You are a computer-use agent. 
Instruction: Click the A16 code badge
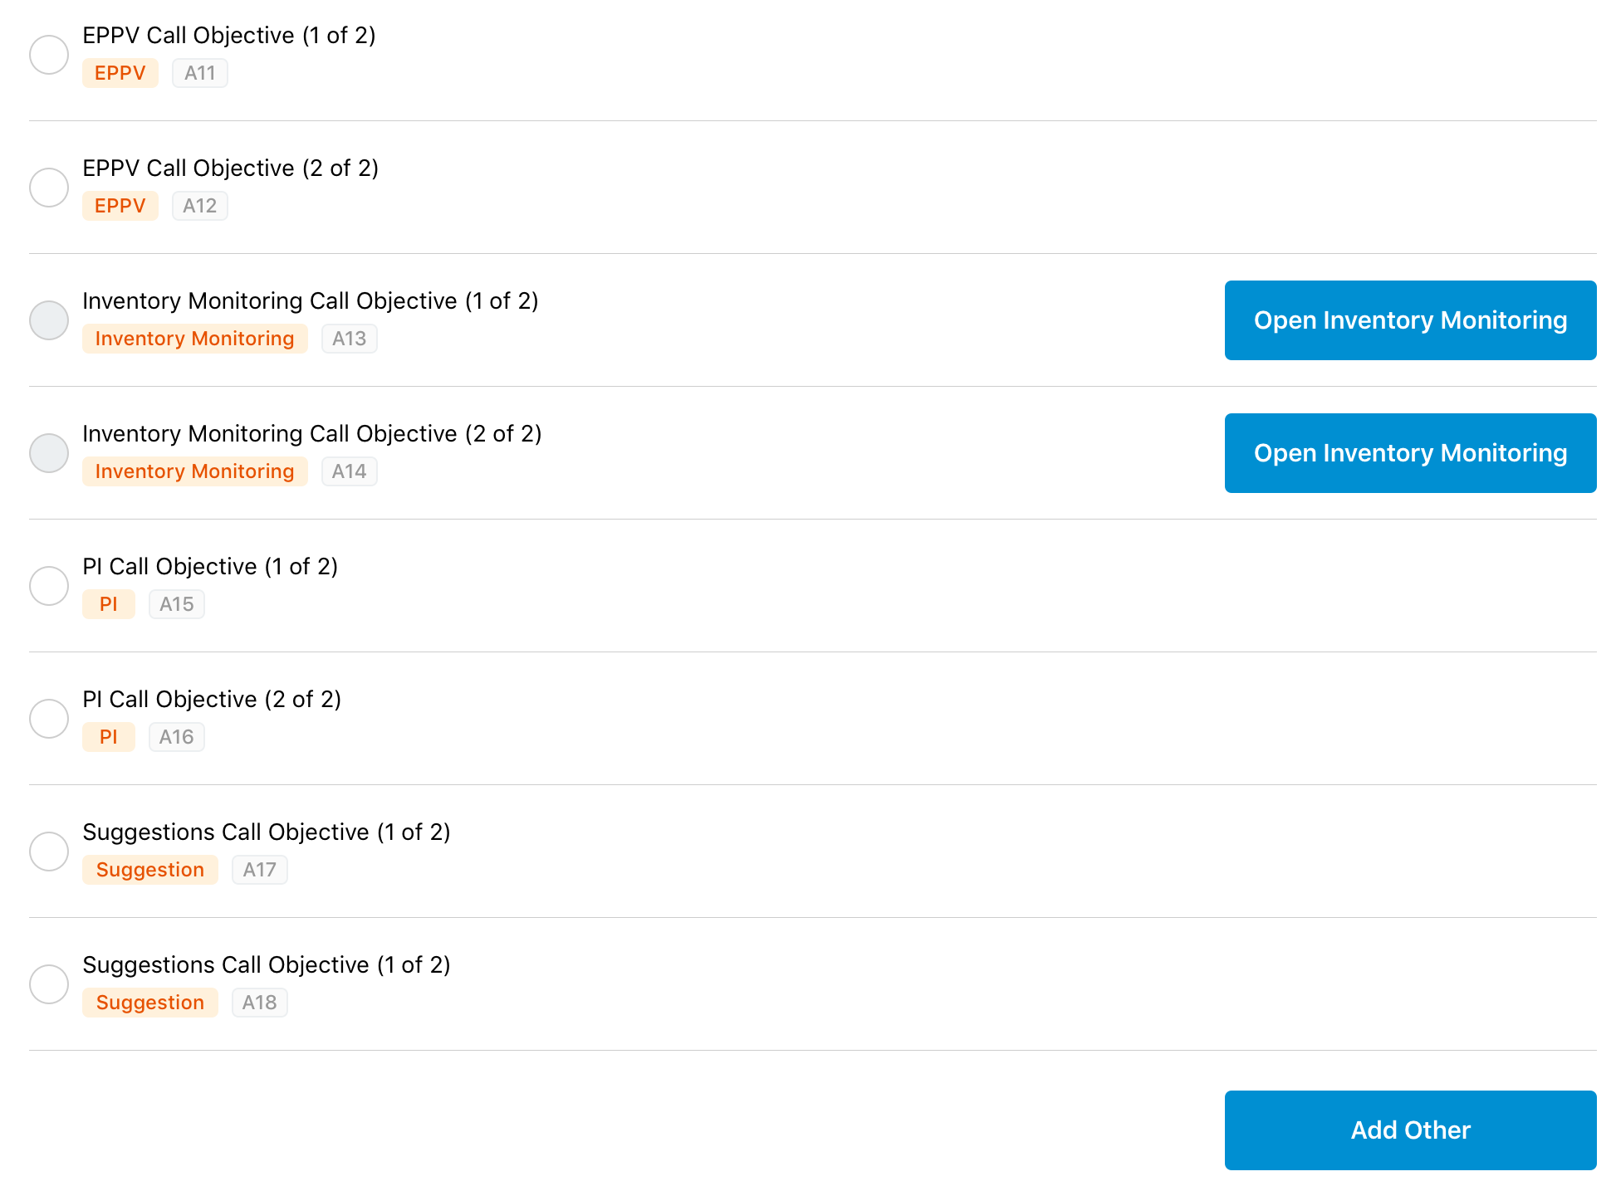point(177,737)
